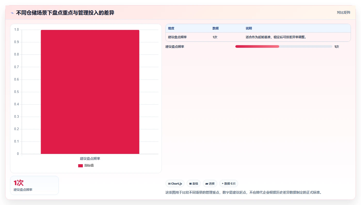Image resolution: width=361 pixels, height=205 pixels.
Task: Click the 1次 data card below the chart
Action: (x=34, y=185)
